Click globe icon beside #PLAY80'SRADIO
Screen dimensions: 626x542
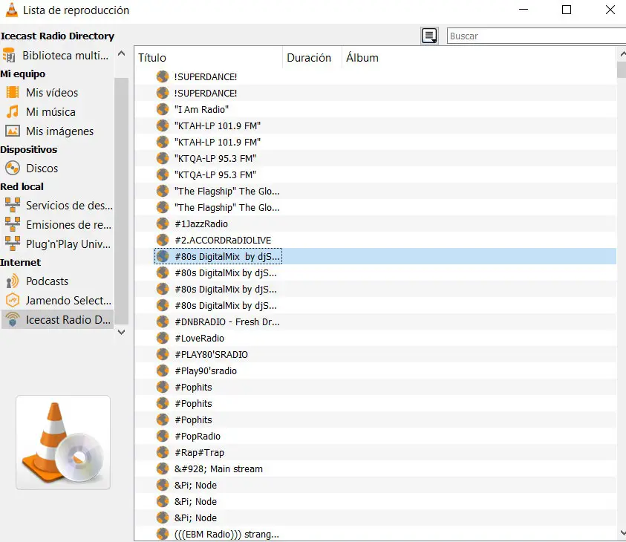[x=163, y=354]
